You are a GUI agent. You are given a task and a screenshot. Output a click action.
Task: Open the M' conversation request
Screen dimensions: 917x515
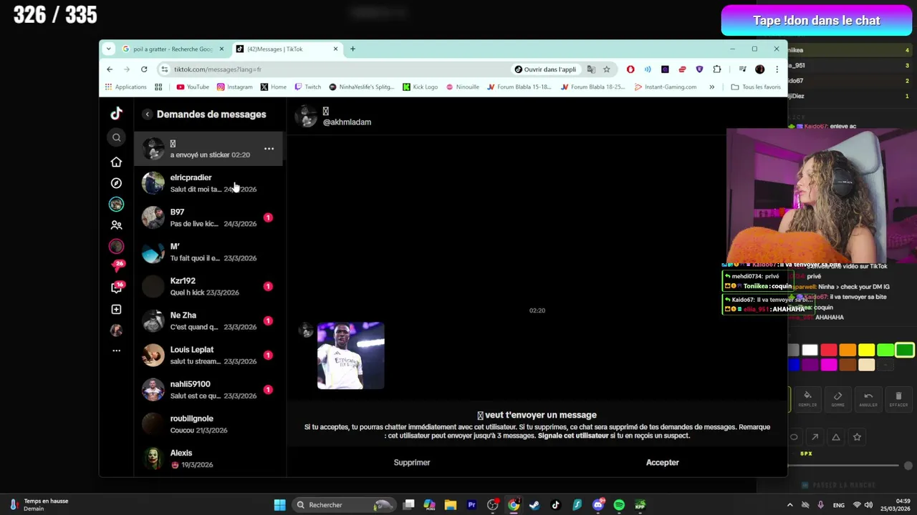point(208,252)
